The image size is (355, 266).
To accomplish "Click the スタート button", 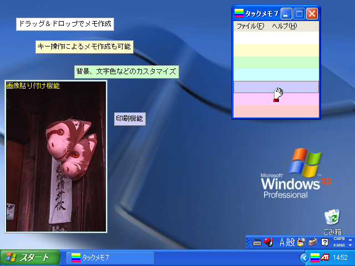I will [x=30, y=257].
